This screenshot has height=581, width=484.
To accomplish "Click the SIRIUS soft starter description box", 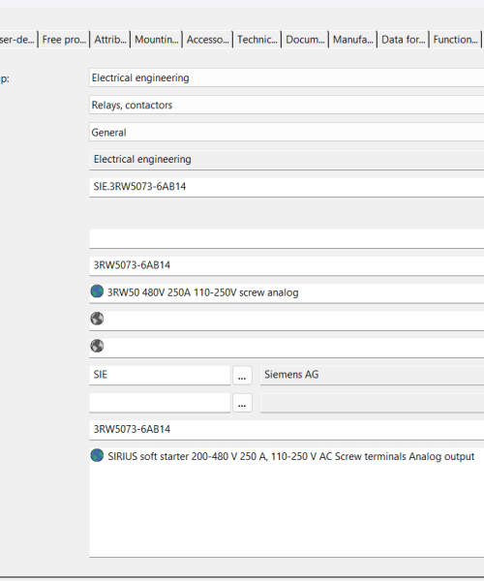I will pyautogui.click(x=287, y=503).
